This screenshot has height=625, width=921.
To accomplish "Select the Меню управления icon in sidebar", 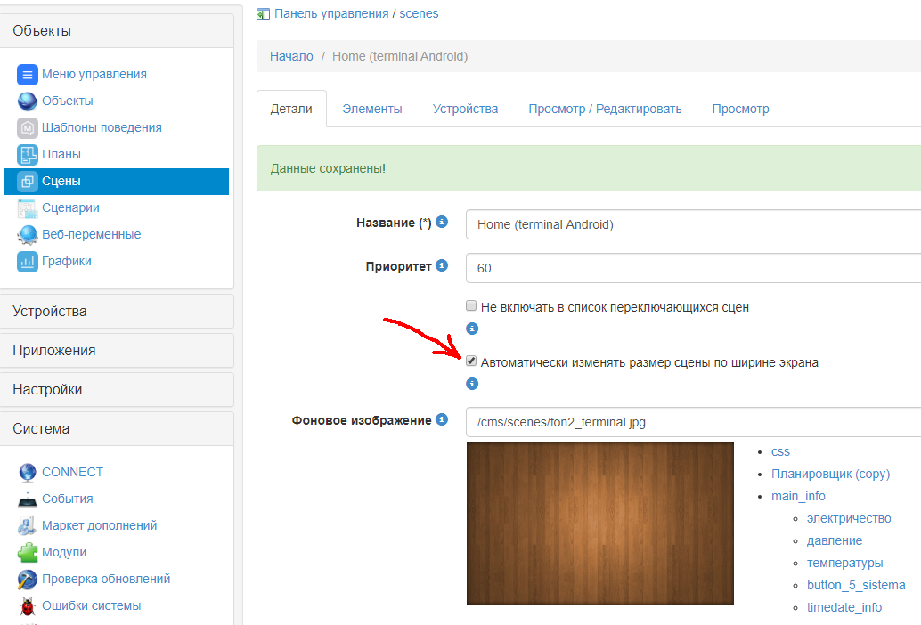I will [x=28, y=74].
